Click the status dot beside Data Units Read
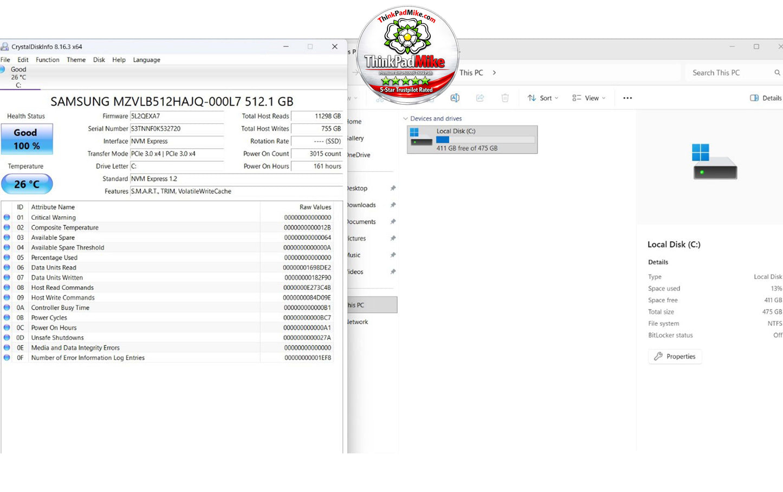This screenshot has height=492, width=783. click(7, 268)
